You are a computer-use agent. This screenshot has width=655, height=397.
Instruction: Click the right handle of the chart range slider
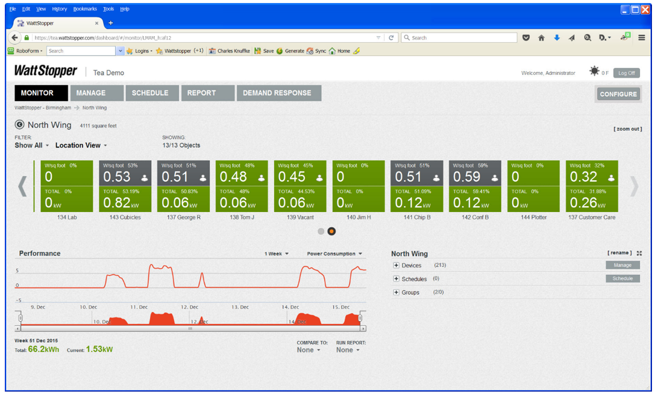(x=360, y=318)
